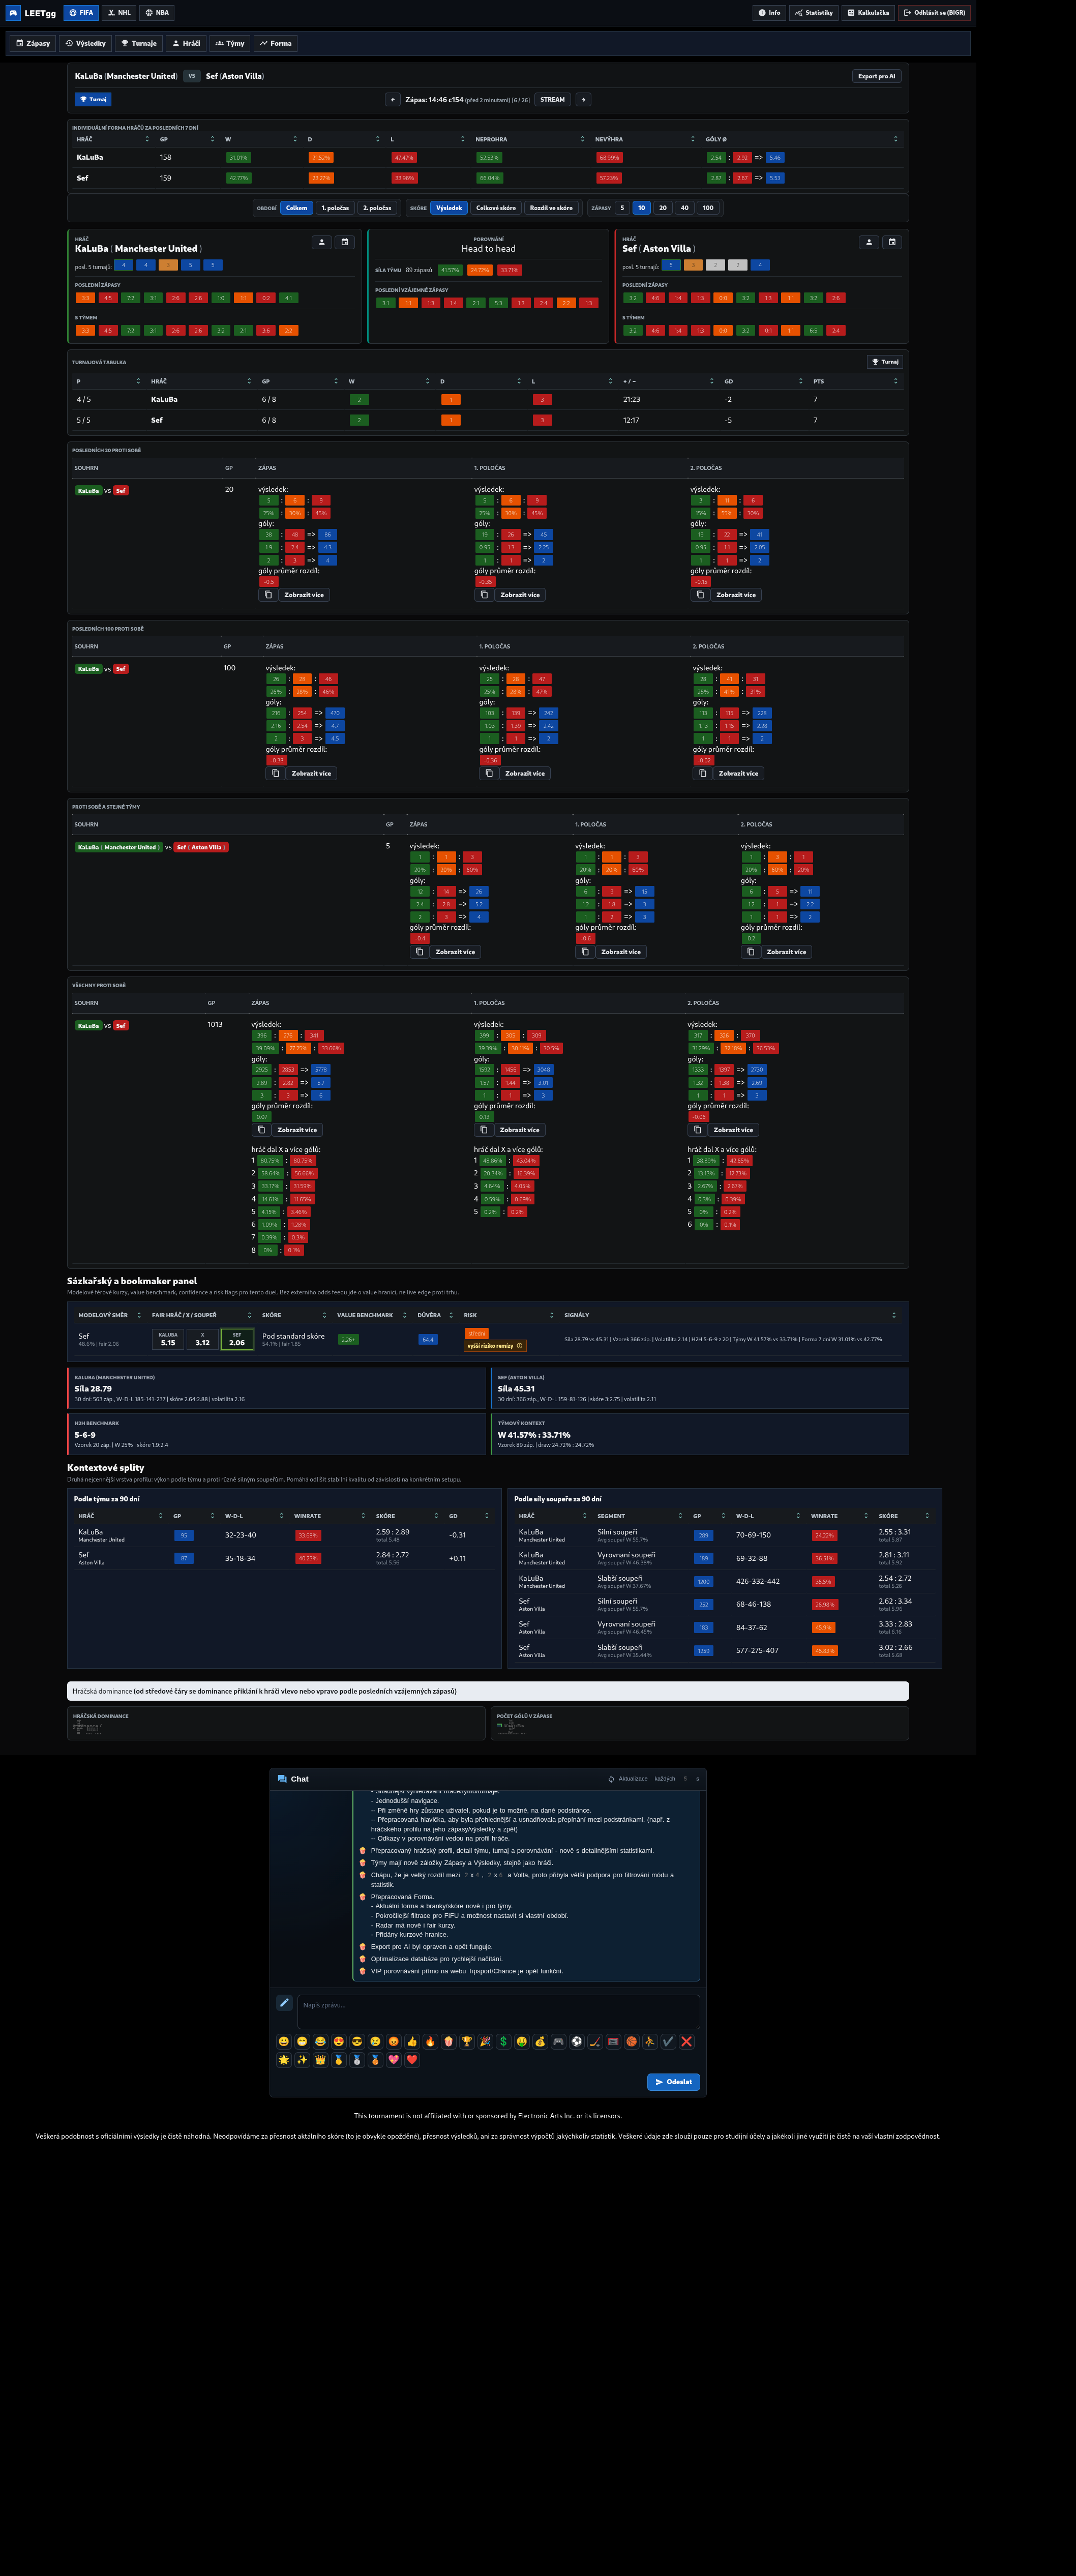1076x2576 pixels.
Task: Switch to the NHL section tab
Action: coord(119,13)
